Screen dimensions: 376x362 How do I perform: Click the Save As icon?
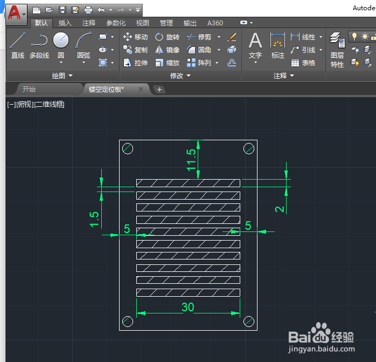pos(75,10)
